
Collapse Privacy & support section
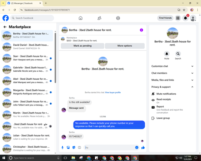coord(172,87)
